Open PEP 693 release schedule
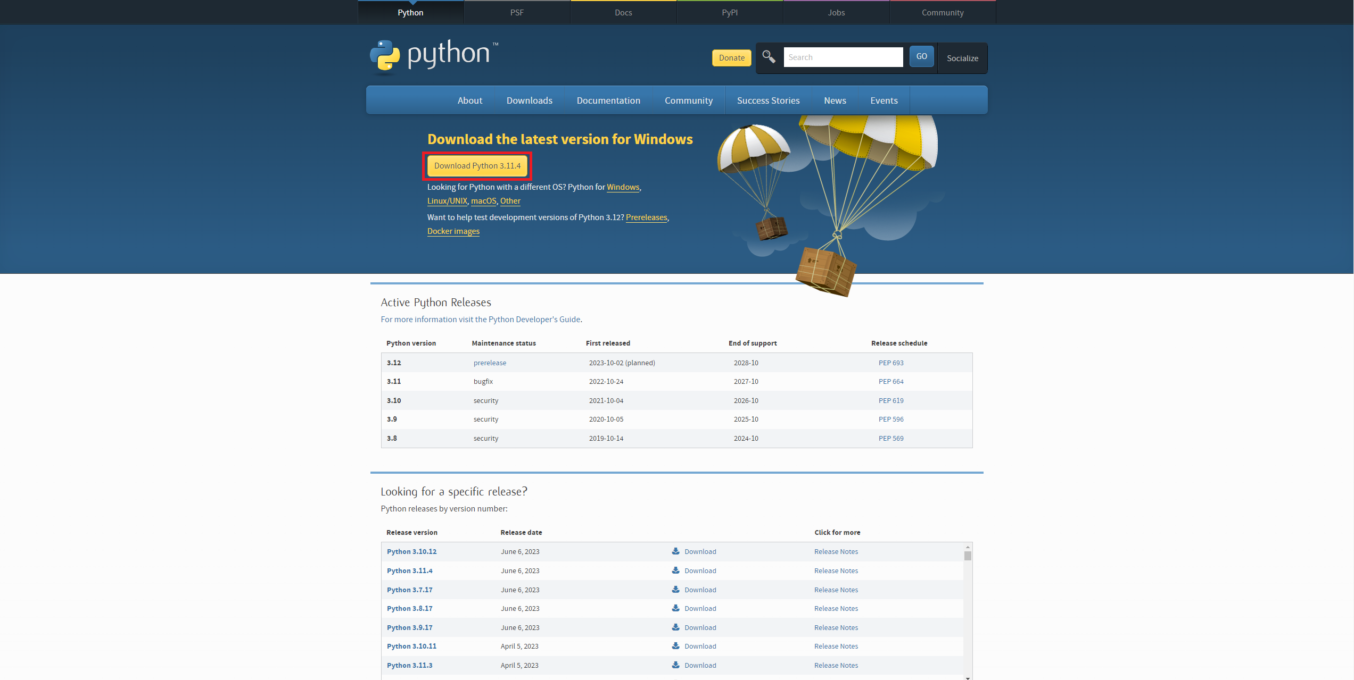This screenshot has width=1354, height=680. point(891,363)
